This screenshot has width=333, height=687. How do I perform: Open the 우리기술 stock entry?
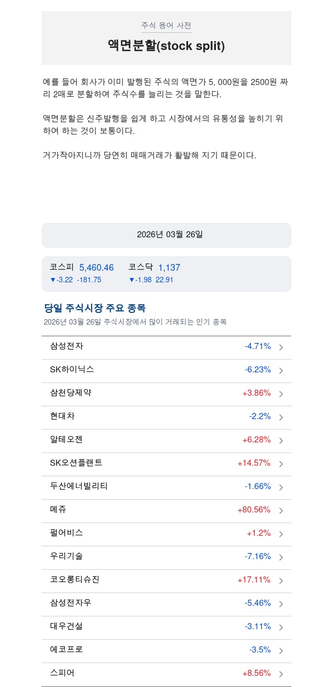[x=67, y=556]
